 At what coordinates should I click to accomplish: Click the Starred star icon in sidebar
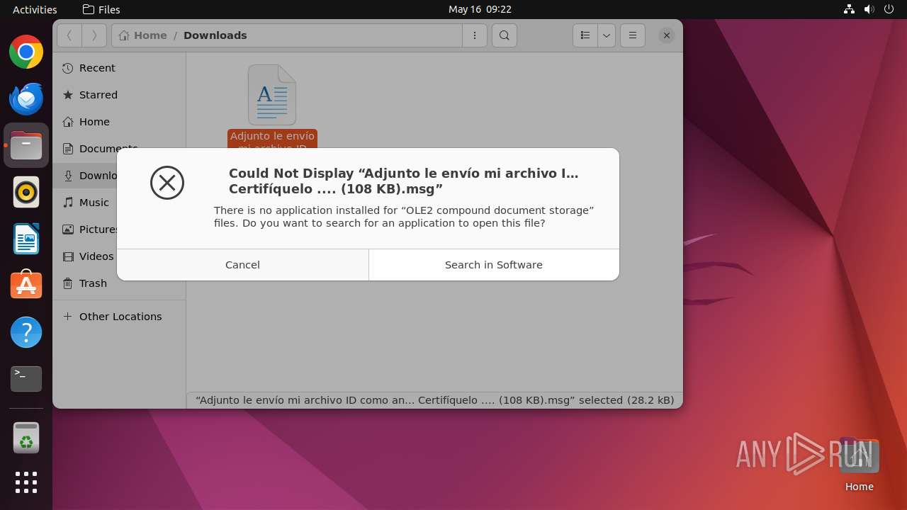point(68,95)
